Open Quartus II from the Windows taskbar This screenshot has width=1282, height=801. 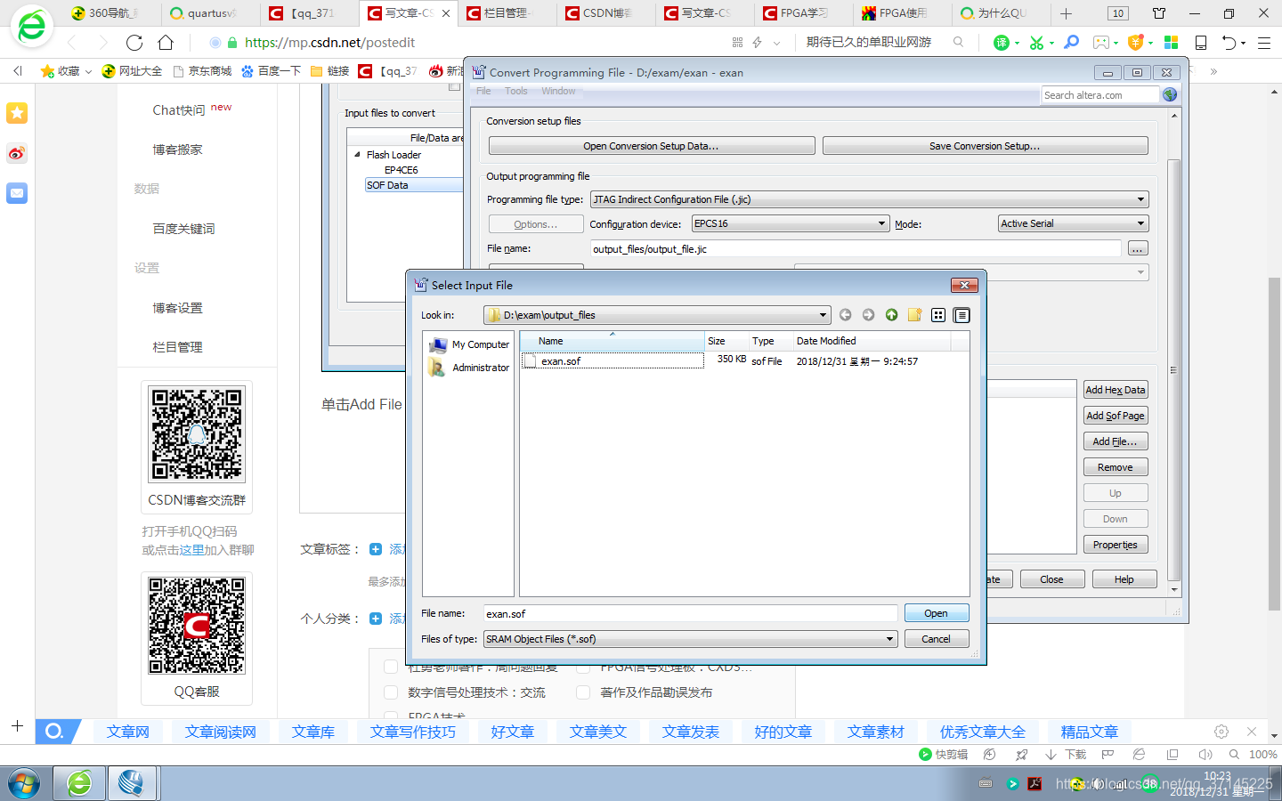134,783
